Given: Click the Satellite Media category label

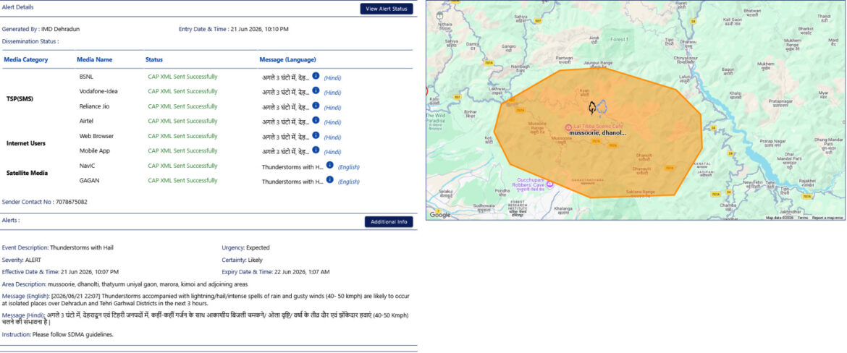Looking at the screenshot, I should point(27,174).
